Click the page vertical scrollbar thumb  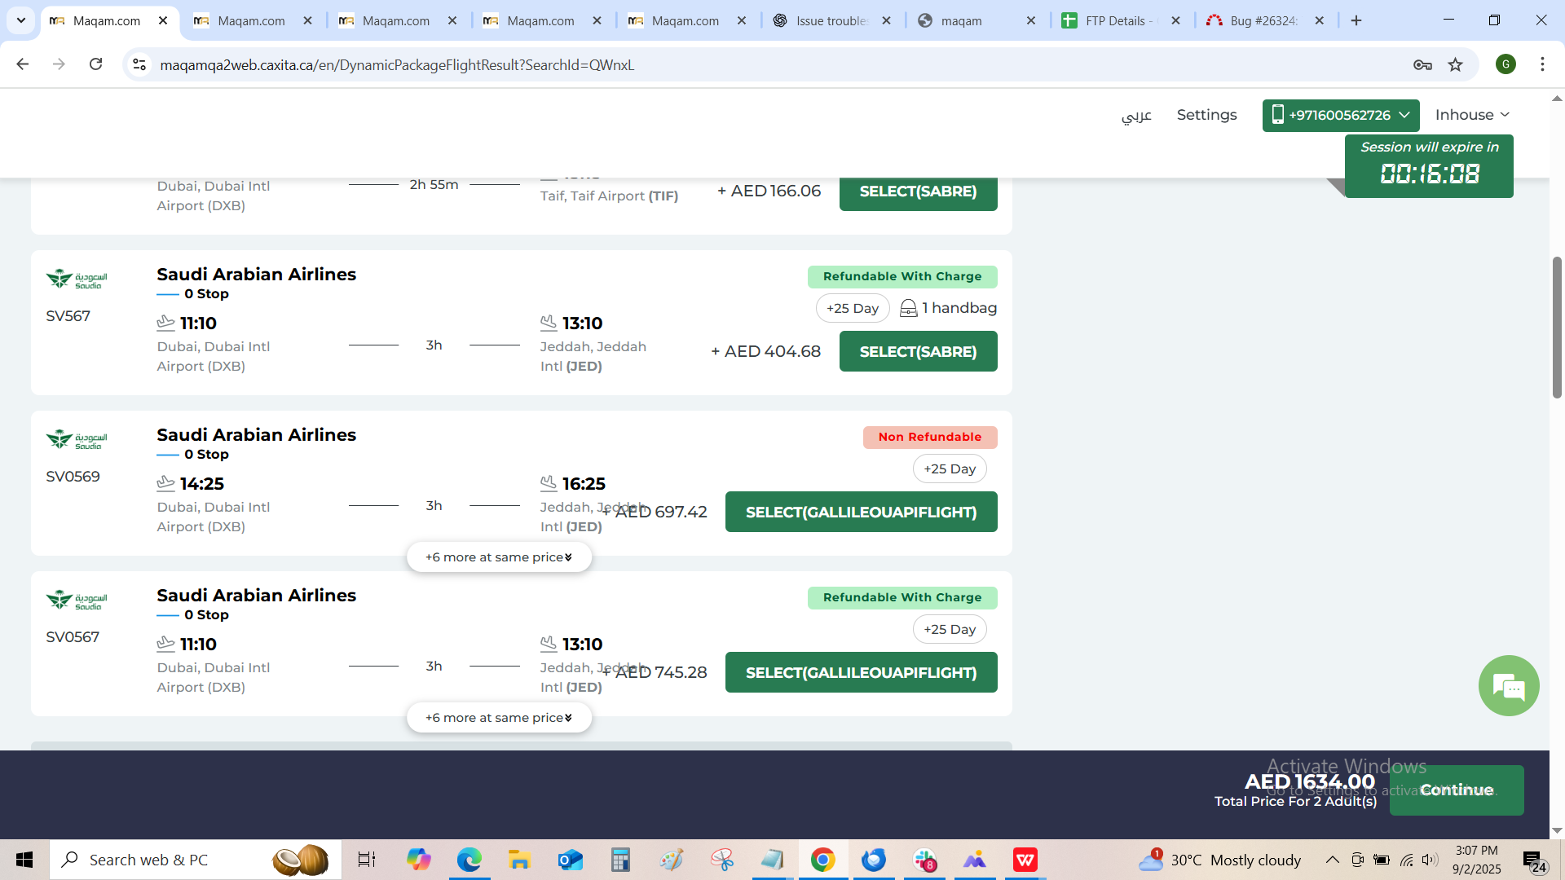pyautogui.click(x=1557, y=326)
